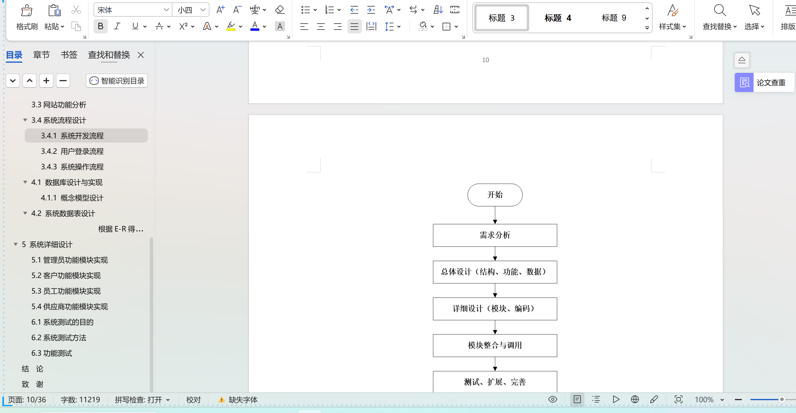Cut text using the scissors icon

tap(76, 10)
